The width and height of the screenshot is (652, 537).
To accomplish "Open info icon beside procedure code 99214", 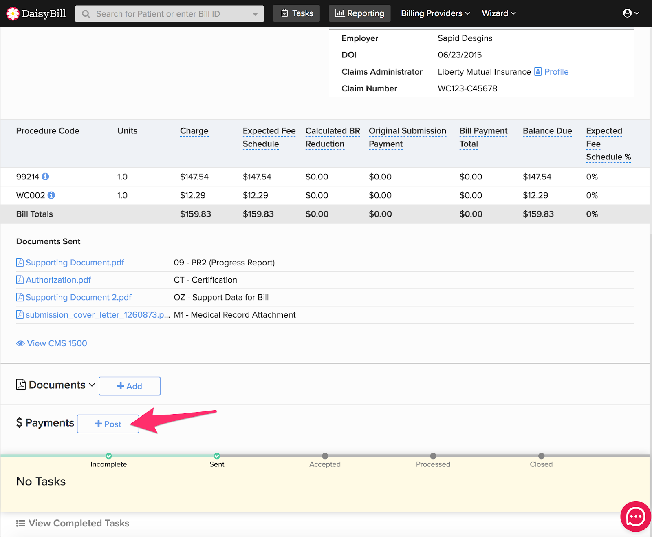I will click(46, 177).
